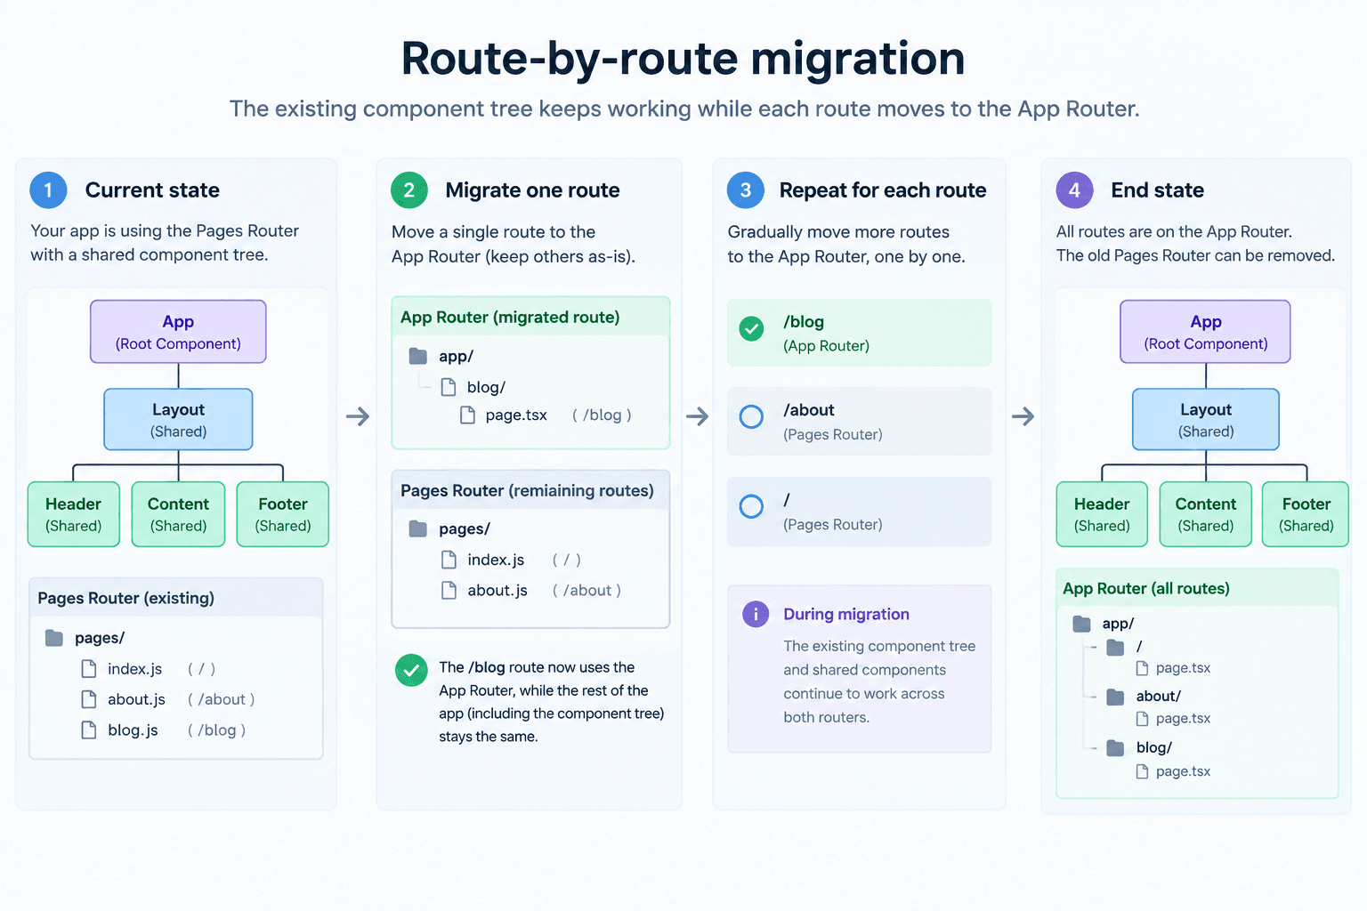The image size is (1367, 911).
Task: Click the page.tsx file name in the migrated route tree
Action: coord(516,415)
